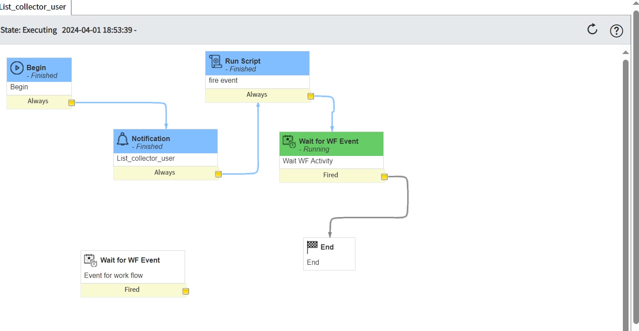Viewport: 639px width, 331px height.
Task: Click the State: Executing status text
Action: (x=28, y=30)
